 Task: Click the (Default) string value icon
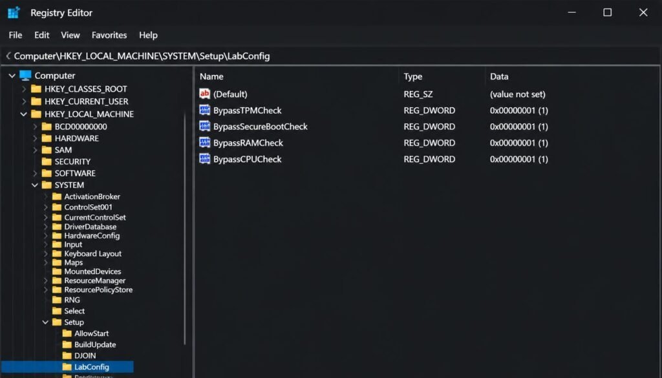pyautogui.click(x=205, y=94)
